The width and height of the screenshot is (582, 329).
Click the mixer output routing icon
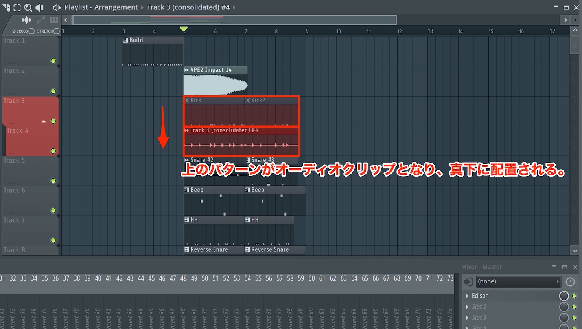[469, 281]
